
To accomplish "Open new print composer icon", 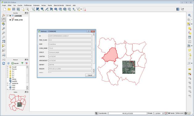I will (23, 9).
